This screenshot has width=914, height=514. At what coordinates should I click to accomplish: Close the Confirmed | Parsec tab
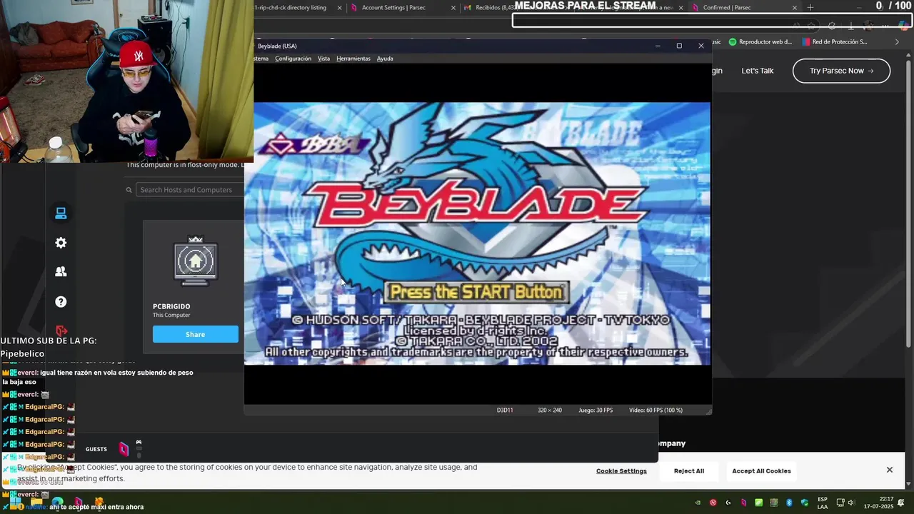[795, 8]
